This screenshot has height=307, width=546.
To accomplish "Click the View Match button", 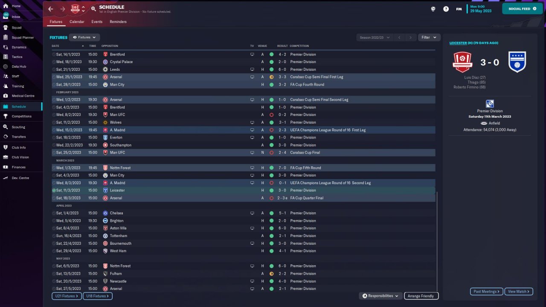I will tap(519, 292).
